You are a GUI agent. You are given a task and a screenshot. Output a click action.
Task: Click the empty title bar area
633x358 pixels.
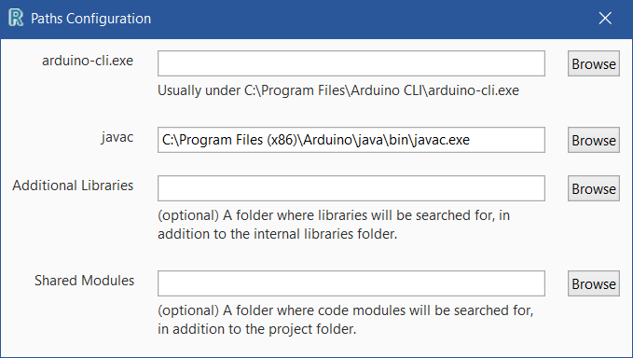(x=371, y=18)
